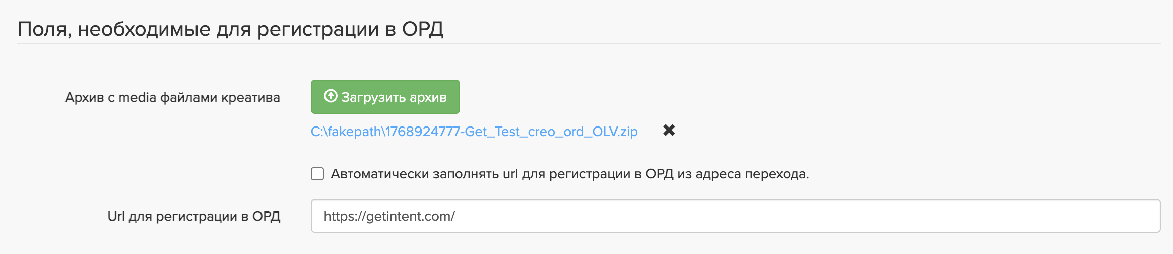The width and height of the screenshot is (1173, 254).
Task: Click the upload arrow icon on the green button
Action: [x=331, y=96]
